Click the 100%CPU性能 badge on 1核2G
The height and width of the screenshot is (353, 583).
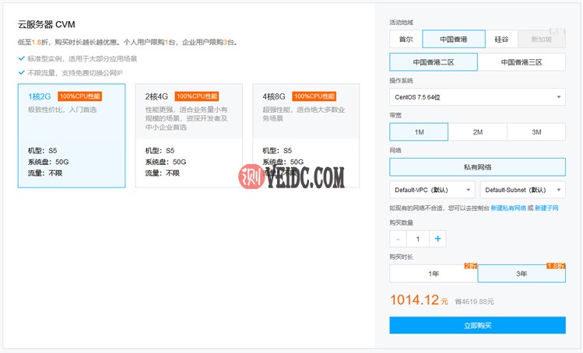click(79, 96)
